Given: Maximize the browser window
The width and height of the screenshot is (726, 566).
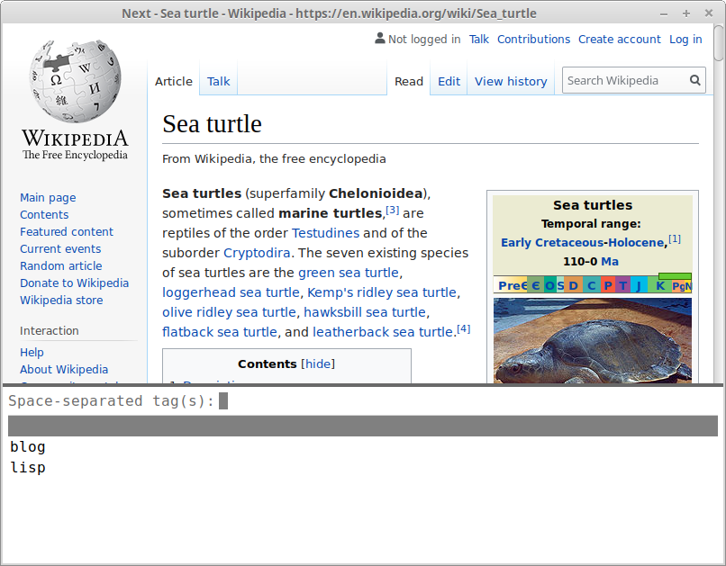Looking at the screenshot, I should 686,13.
